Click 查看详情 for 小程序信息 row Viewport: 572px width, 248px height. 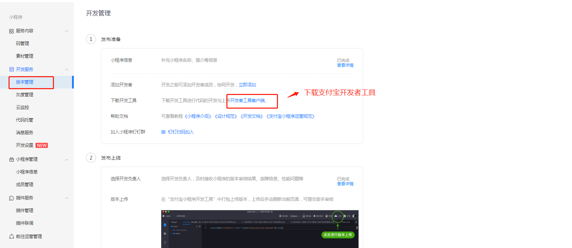[345, 65]
